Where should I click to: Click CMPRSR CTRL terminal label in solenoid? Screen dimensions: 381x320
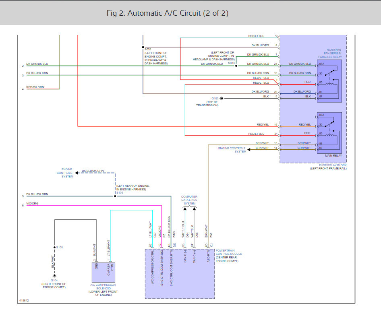click(110, 270)
